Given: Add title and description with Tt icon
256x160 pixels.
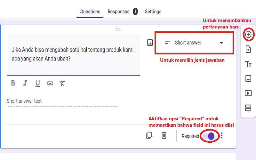Looking at the screenshot, I should click(248, 64).
